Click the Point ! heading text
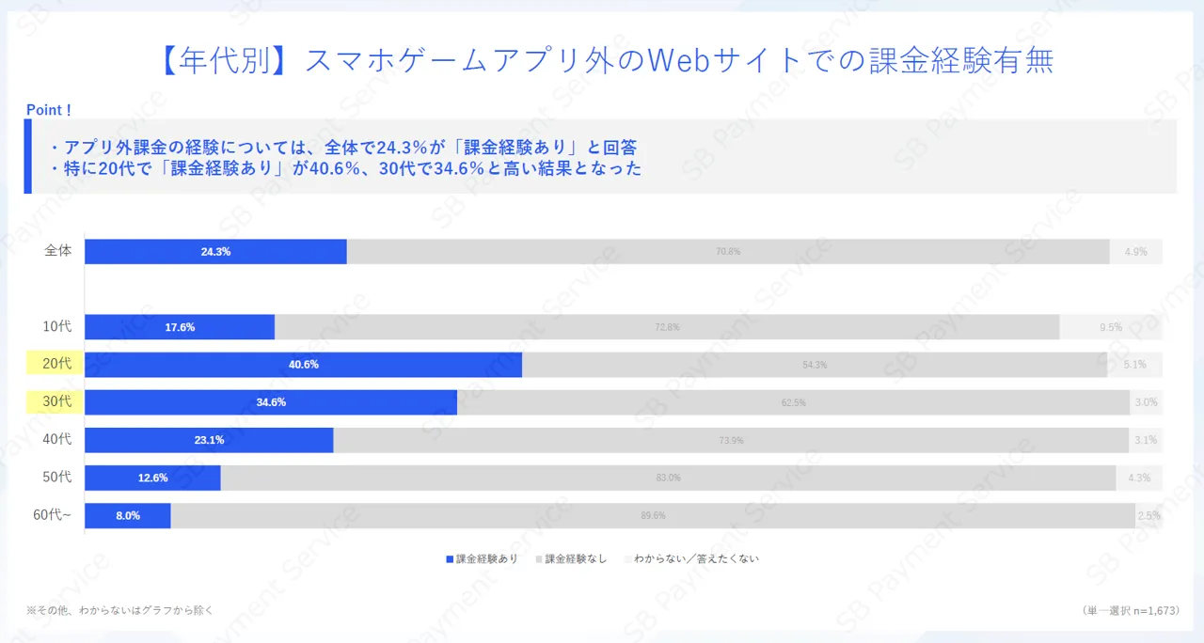This screenshot has height=643, width=1204. tap(49, 110)
